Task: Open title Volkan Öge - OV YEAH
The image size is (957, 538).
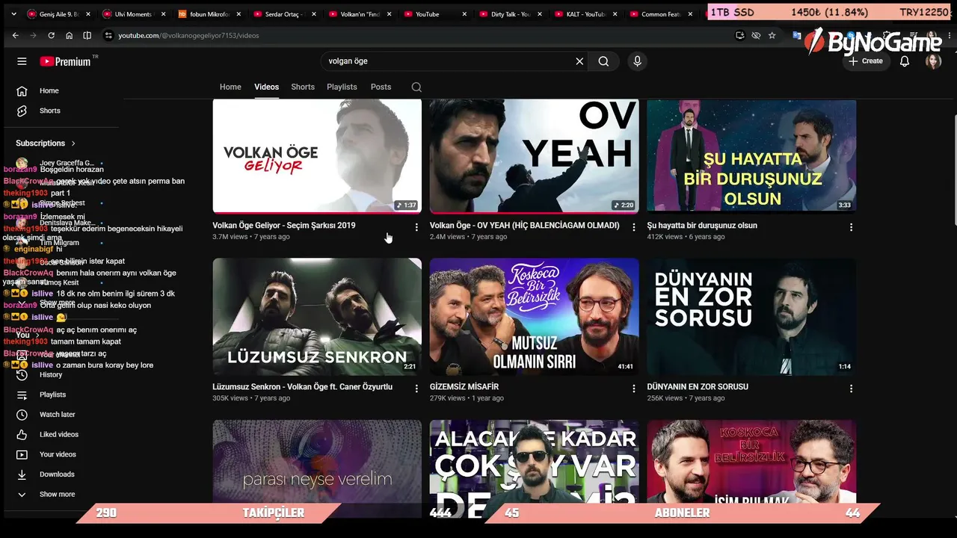Action: point(525,226)
